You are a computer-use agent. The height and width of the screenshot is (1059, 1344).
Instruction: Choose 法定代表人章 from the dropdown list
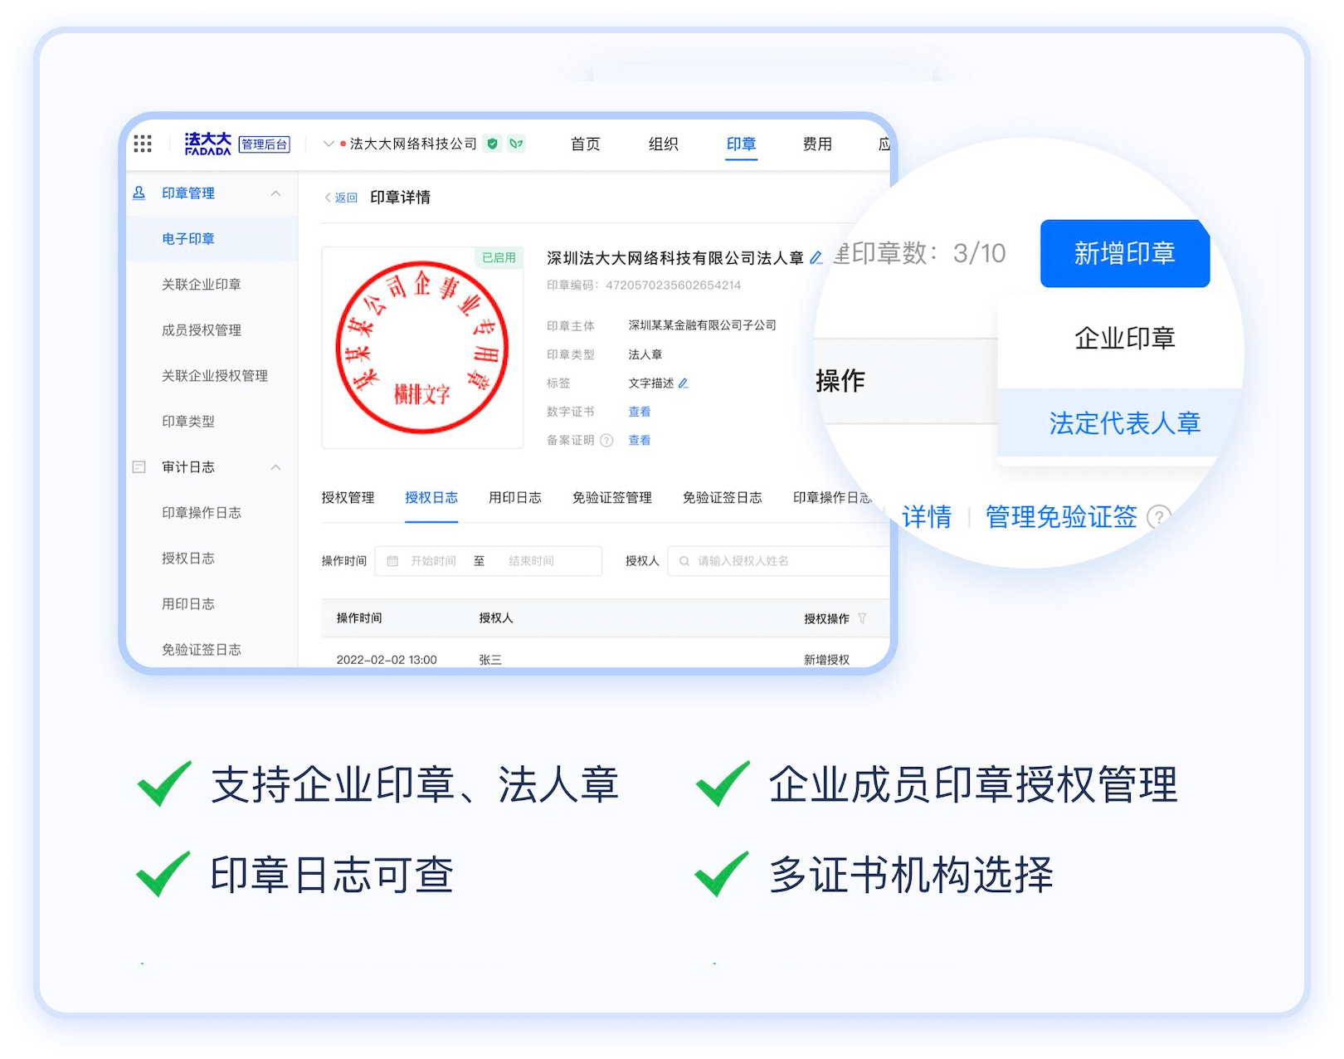[1124, 423]
